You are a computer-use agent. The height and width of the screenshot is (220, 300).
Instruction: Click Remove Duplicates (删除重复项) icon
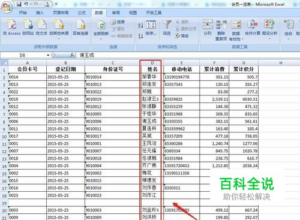pyautogui.click(x=221, y=25)
